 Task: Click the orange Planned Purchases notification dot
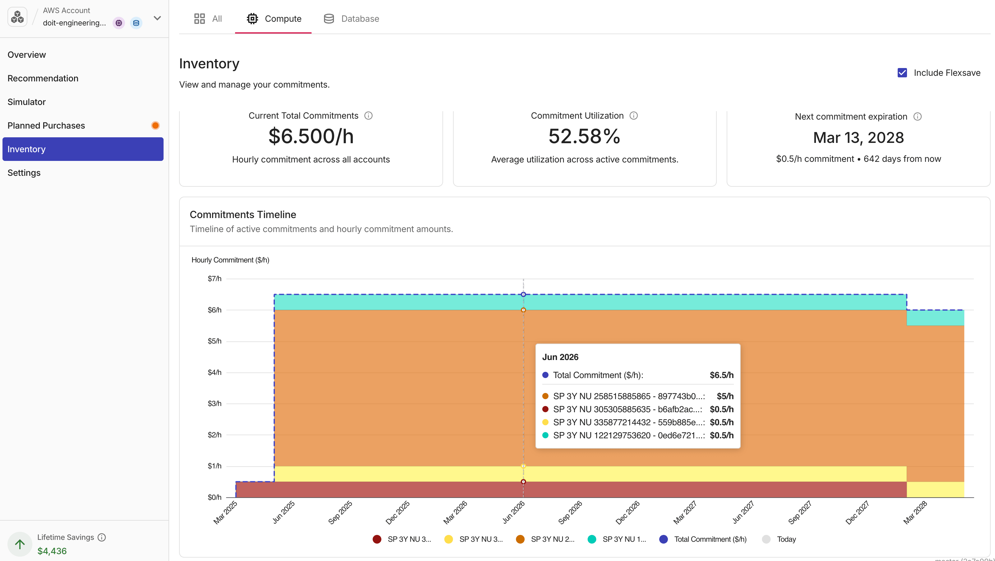155,125
